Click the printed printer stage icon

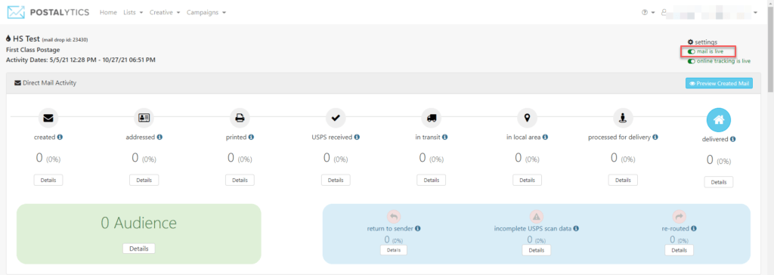point(240,118)
